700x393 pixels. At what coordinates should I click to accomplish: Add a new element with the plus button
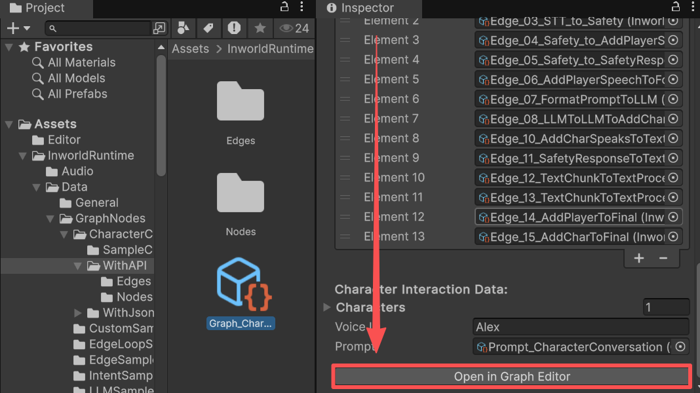point(639,258)
